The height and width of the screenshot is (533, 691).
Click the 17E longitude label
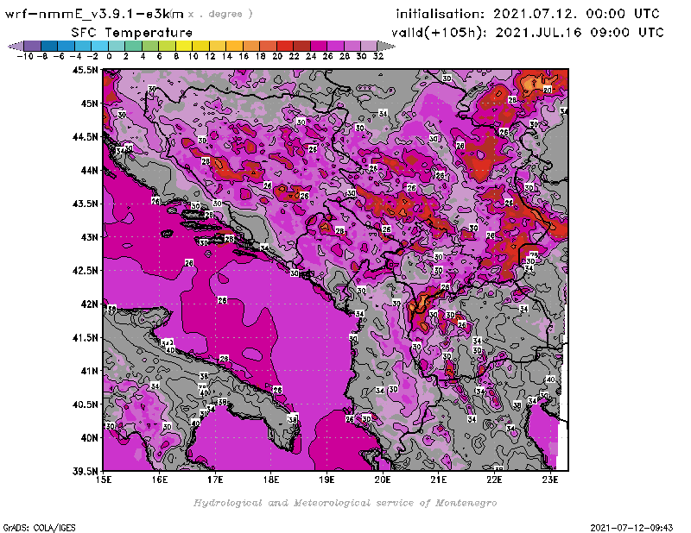215,480
